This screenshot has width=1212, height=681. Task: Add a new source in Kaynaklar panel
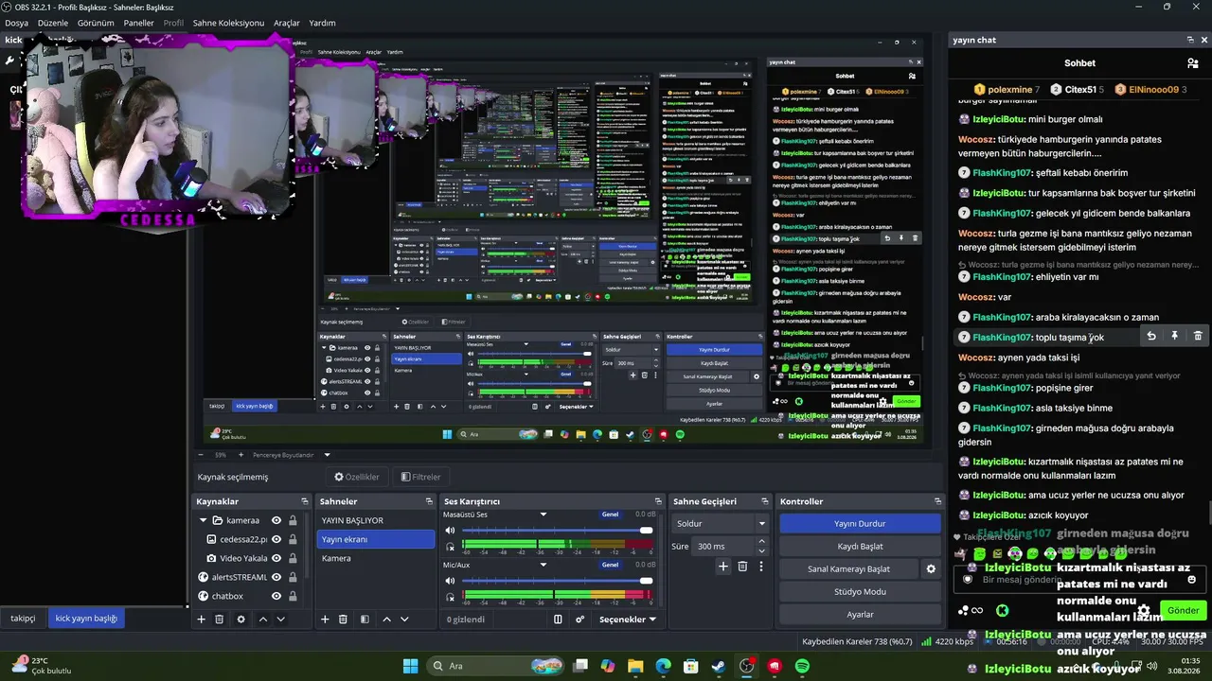click(201, 620)
